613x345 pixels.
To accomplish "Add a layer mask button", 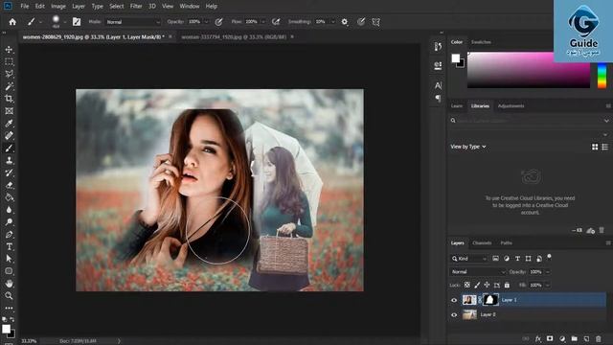I will click(550, 338).
